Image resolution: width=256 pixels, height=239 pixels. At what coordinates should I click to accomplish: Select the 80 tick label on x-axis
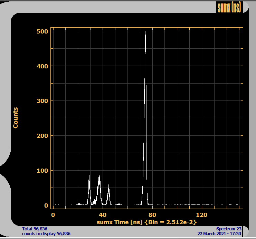click(x=152, y=215)
